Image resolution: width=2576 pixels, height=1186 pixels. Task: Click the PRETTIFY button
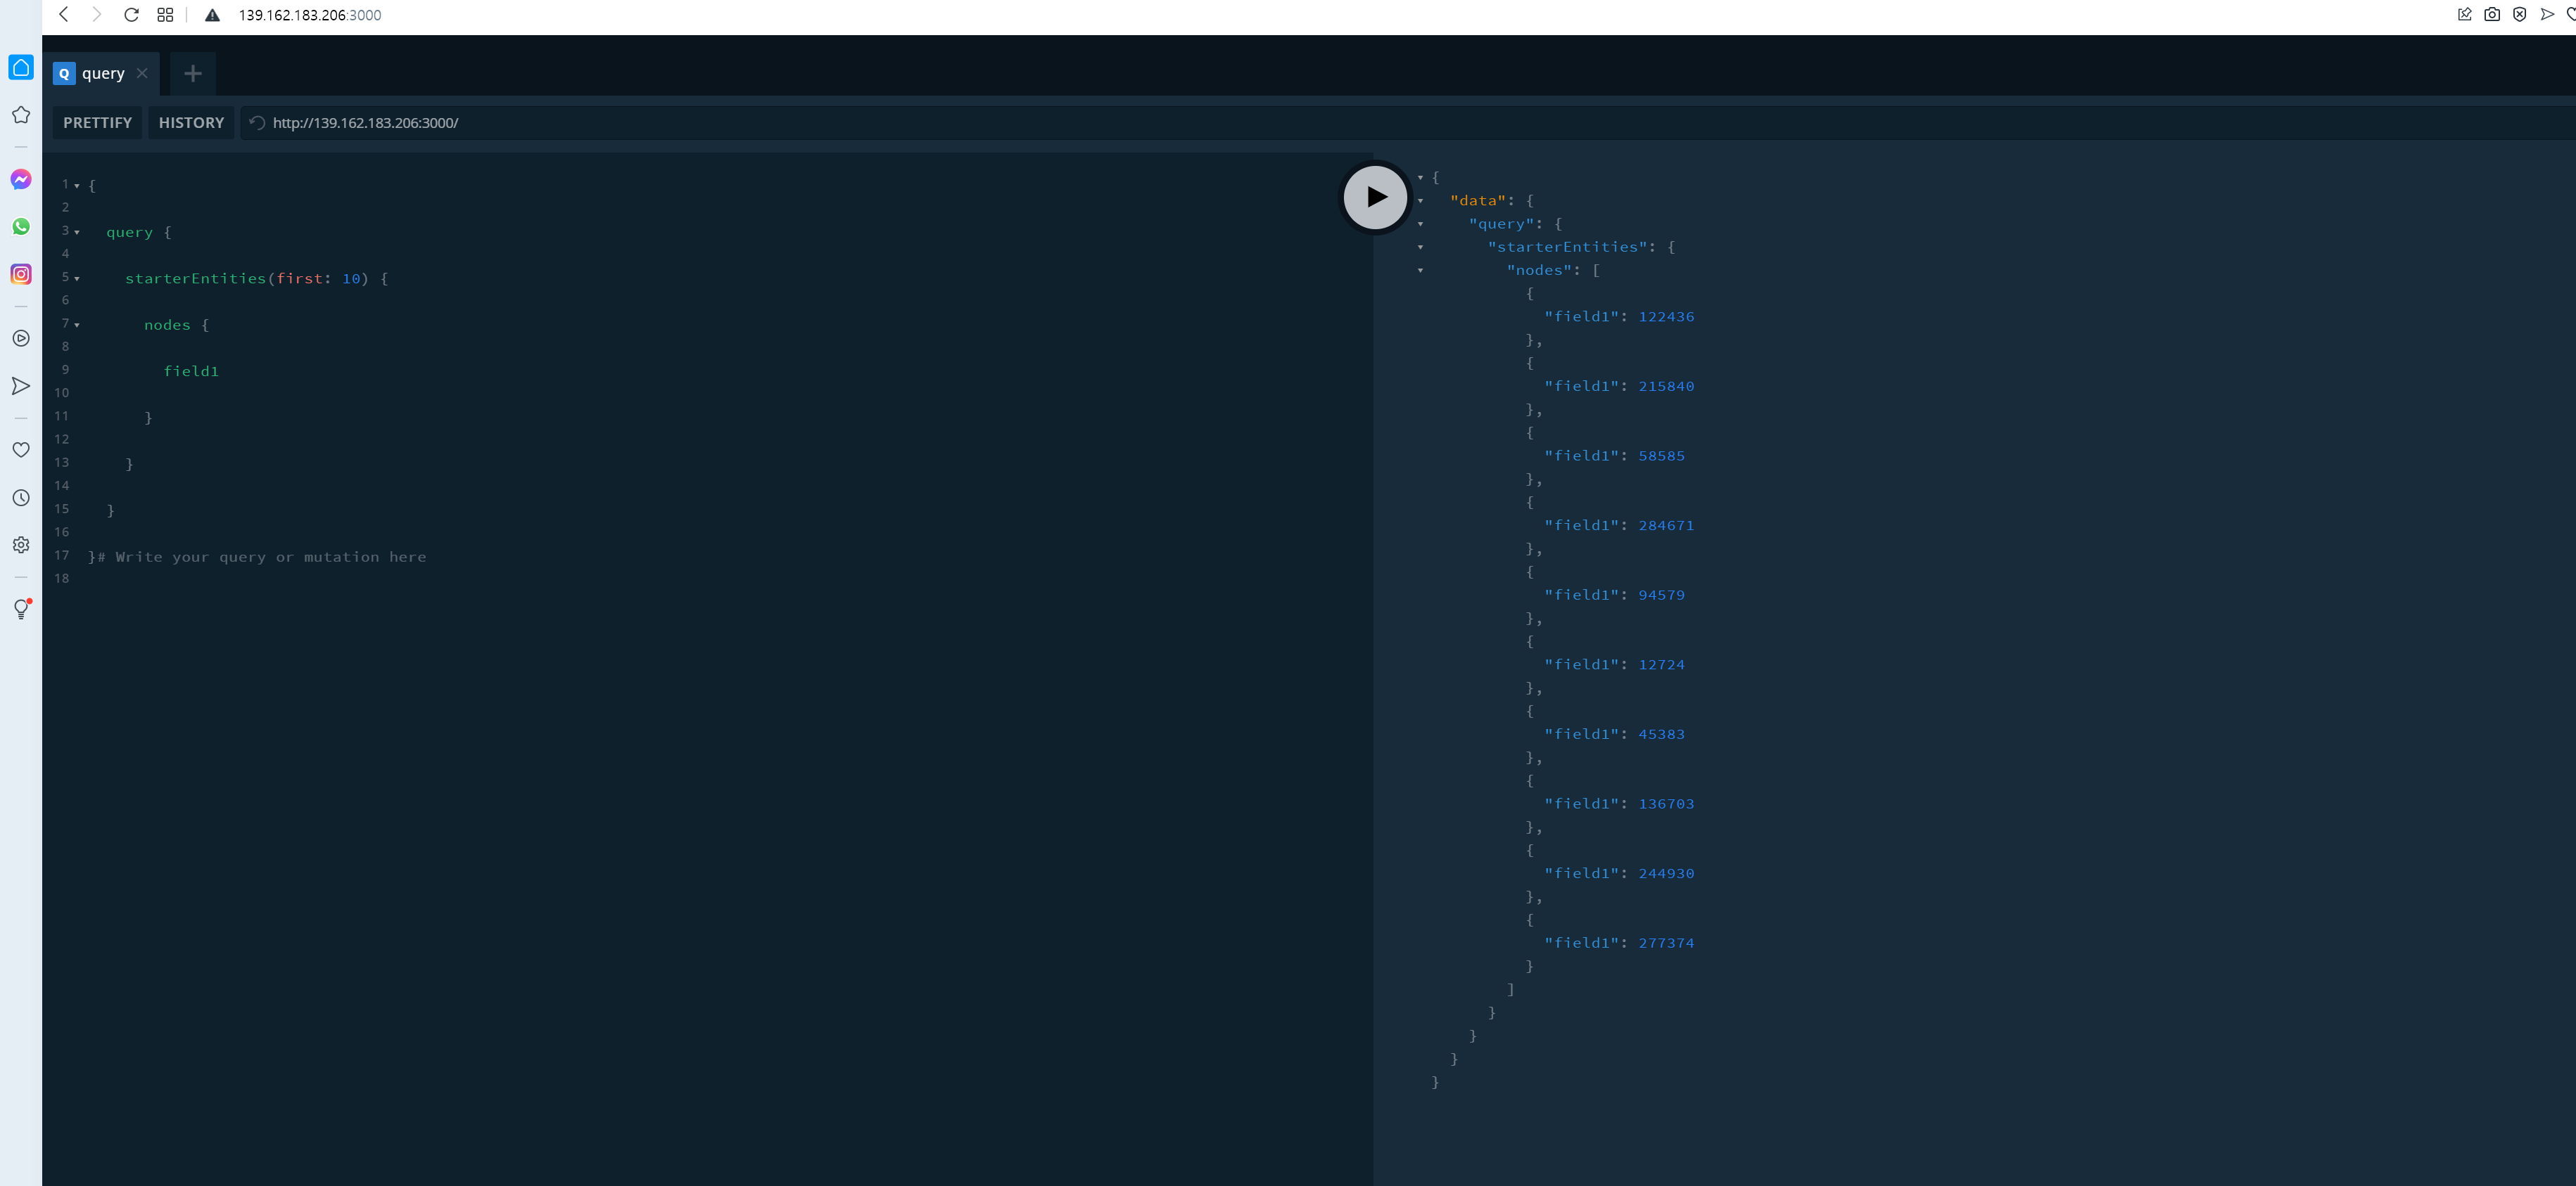(x=97, y=122)
